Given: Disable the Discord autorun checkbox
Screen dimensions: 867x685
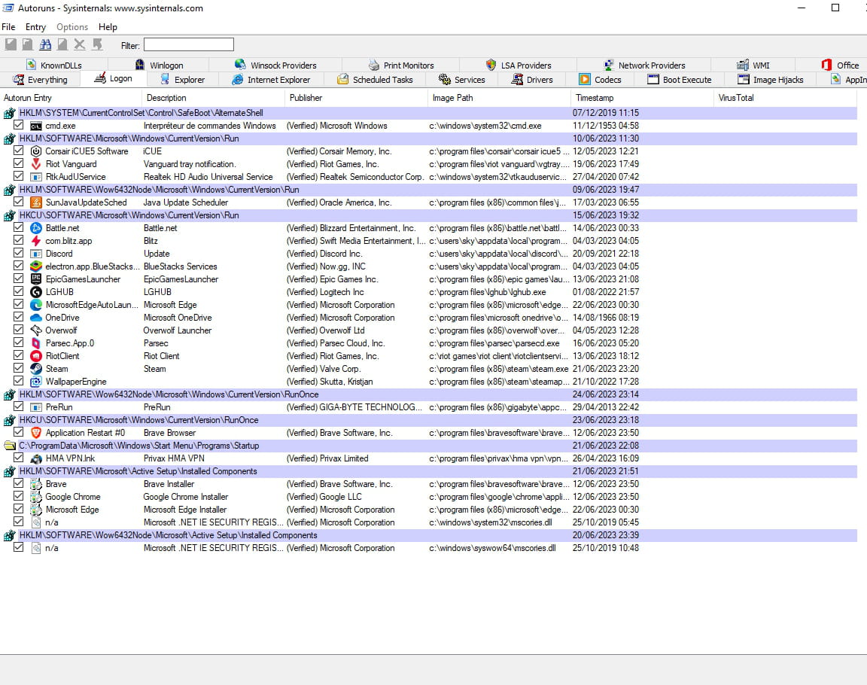Looking at the screenshot, I should (18, 253).
